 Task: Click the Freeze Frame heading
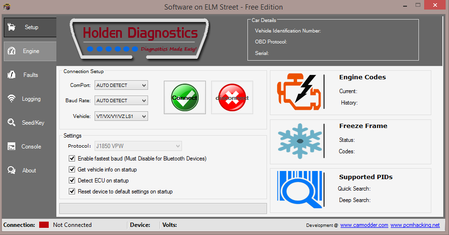(x=363, y=126)
